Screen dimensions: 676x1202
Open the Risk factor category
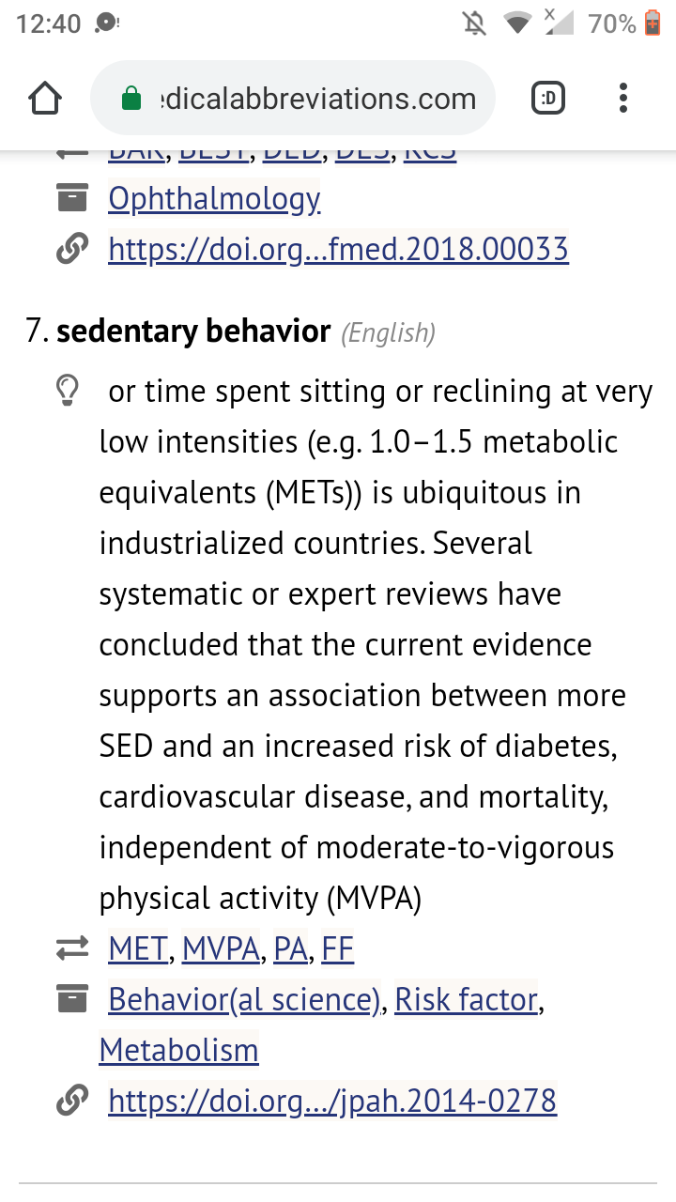coord(467,1000)
